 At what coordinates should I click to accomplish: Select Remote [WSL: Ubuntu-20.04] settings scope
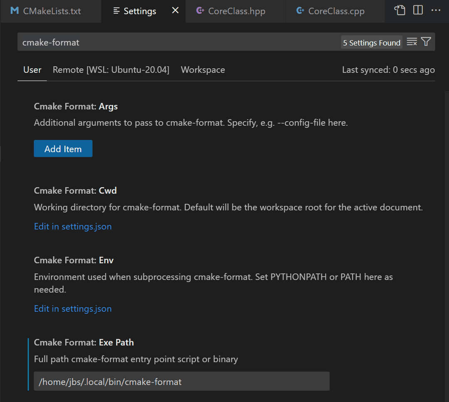pos(111,70)
